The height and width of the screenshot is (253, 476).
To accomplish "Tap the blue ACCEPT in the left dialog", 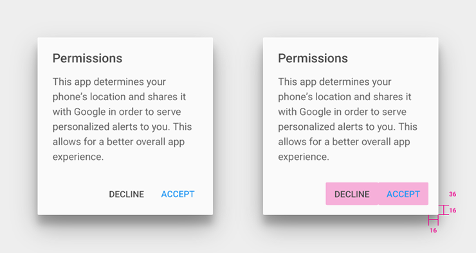I will point(178,194).
